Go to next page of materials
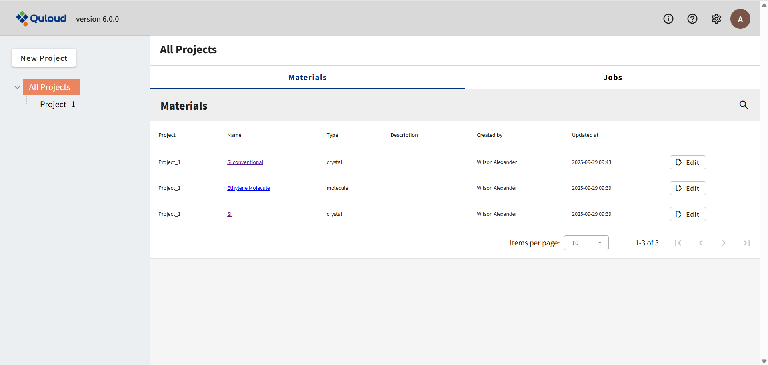 tap(723, 243)
